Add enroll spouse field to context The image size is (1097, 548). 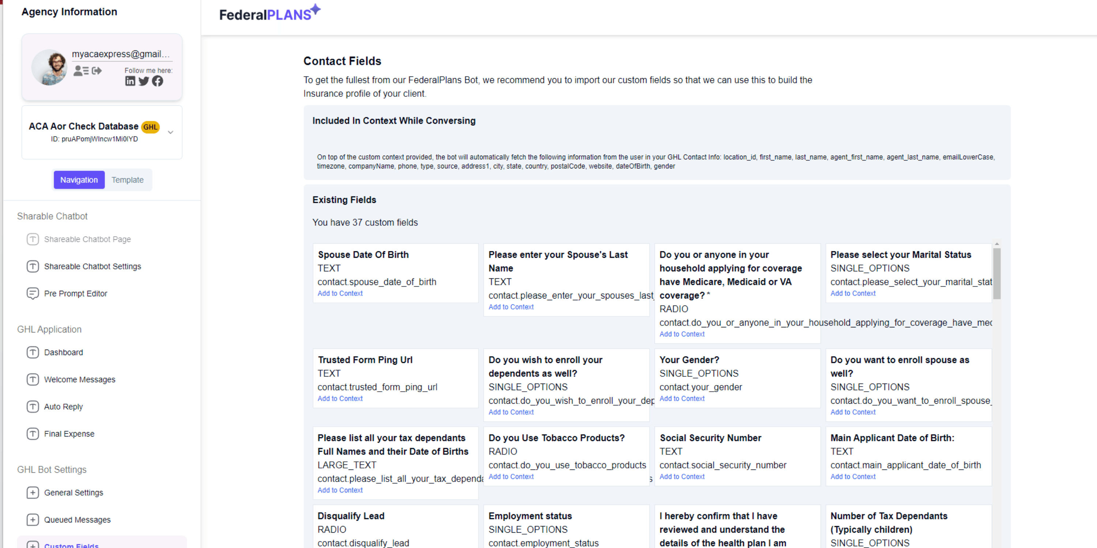tap(853, 412)
